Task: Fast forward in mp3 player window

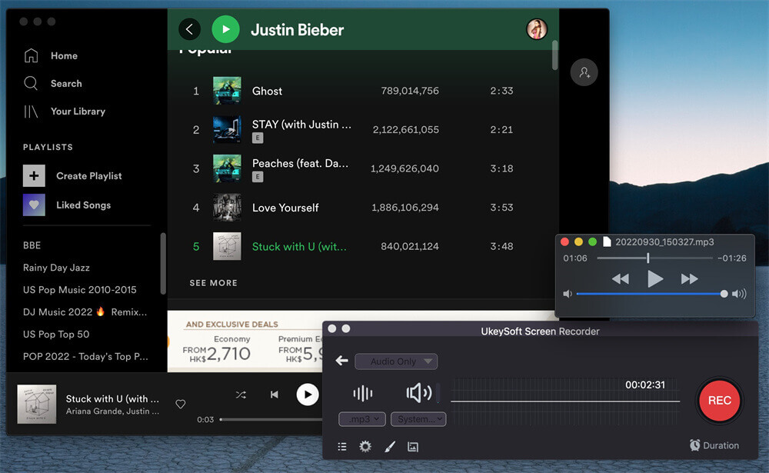Action: [x=690, y=279]
